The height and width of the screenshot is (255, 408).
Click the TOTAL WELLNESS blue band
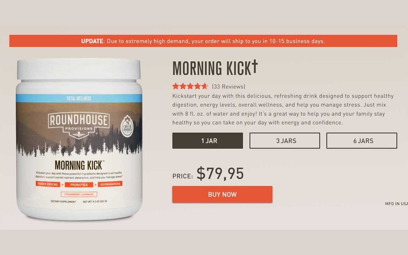79,98
